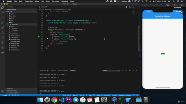Click the stable branch in status bar
Viewport: 186px width, 104px height.
point(4,95)
